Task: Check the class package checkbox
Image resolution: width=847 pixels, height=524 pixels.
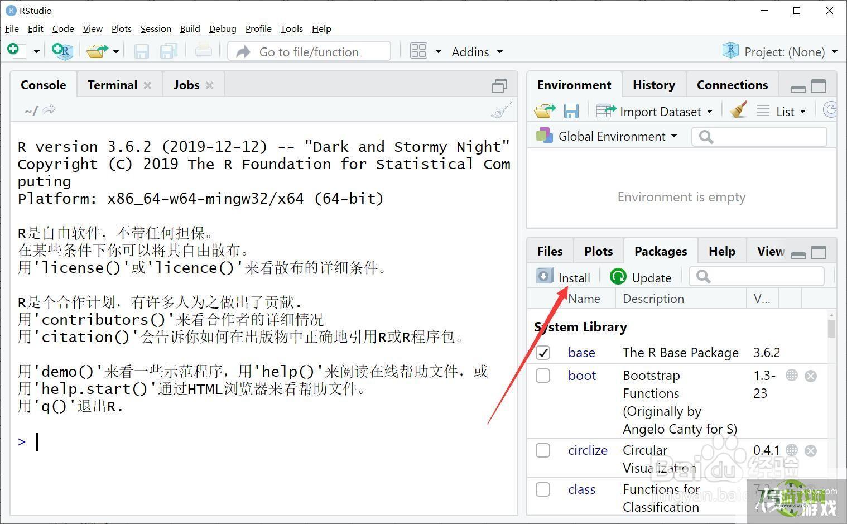Action: click(543, 489)
